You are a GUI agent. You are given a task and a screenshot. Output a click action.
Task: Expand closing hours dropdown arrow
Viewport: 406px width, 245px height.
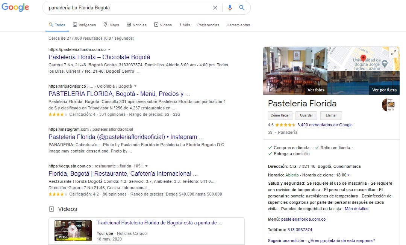(348, 175)
